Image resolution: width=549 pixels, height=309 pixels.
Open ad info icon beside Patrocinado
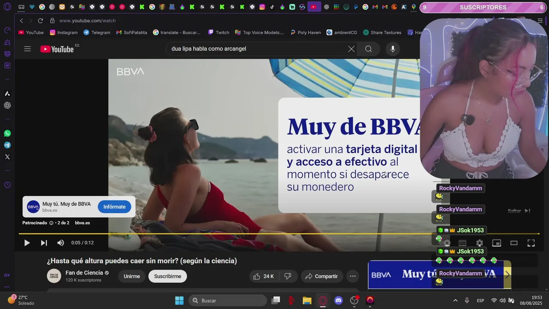pyautogui.click(x=51, y=223)
